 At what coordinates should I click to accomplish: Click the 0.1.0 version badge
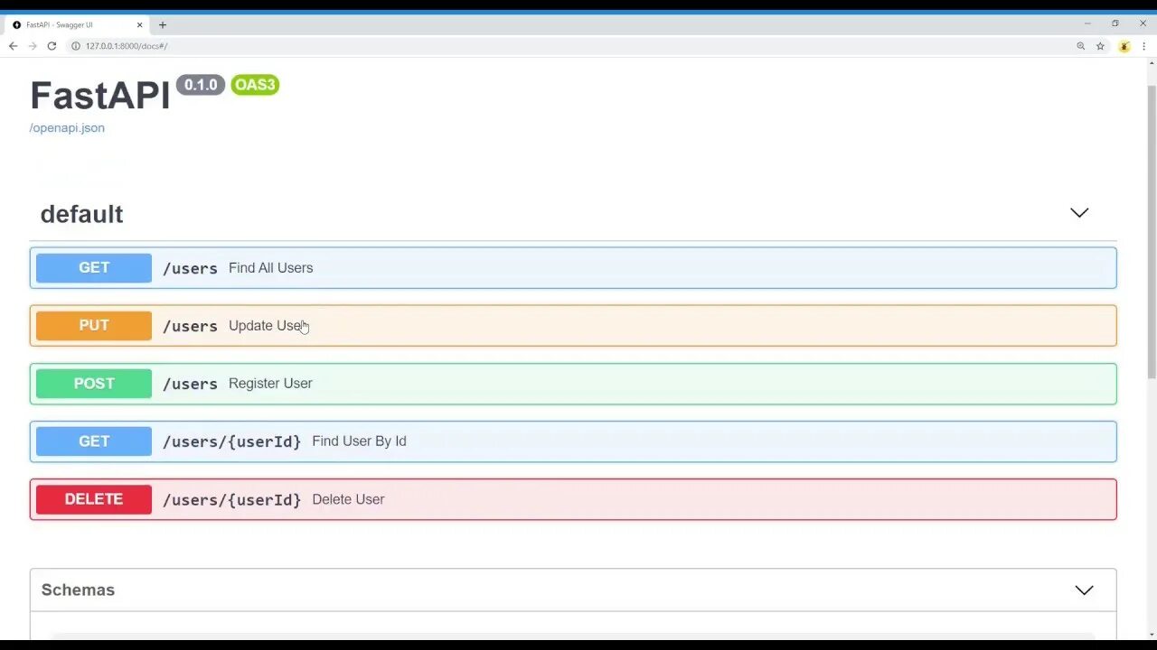201,85
